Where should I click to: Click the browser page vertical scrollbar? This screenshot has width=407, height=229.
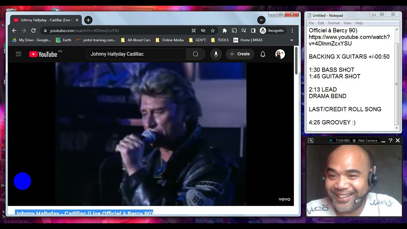tap(296, 60)
